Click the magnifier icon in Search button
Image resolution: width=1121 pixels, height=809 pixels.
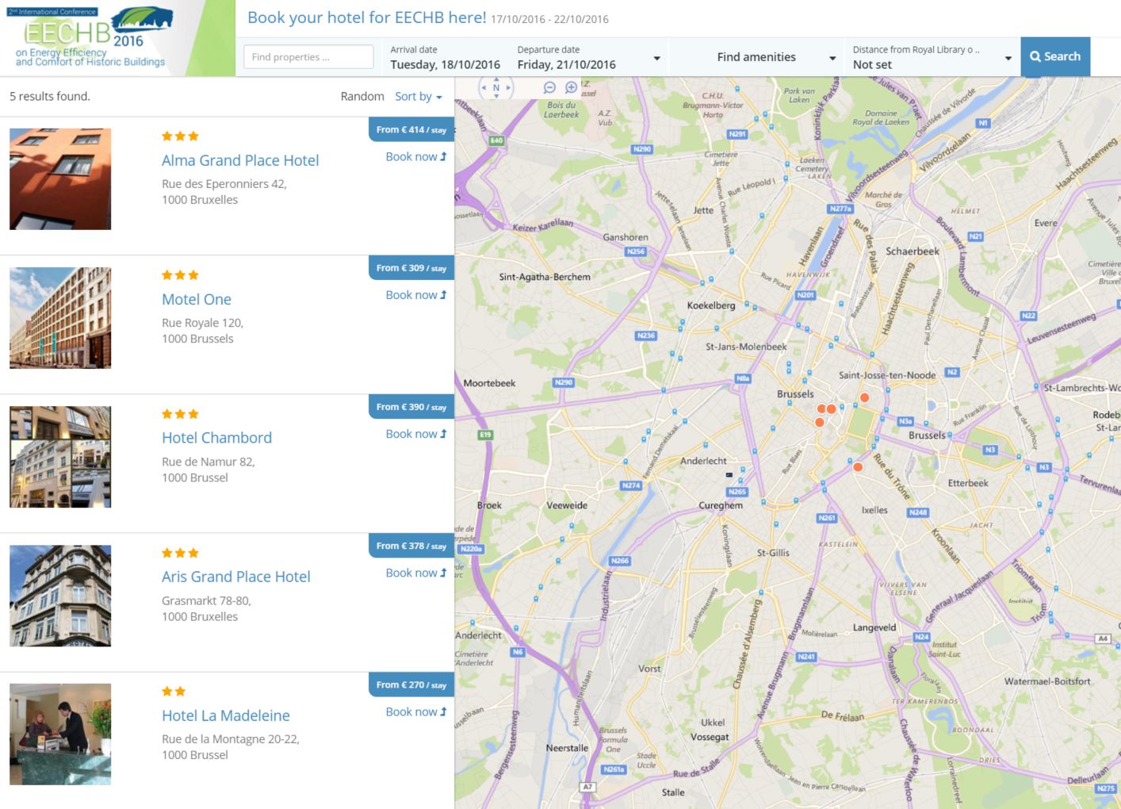[x=1035, y=57]
